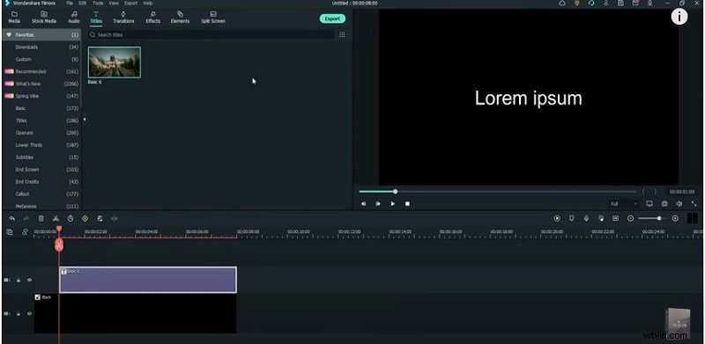Click the red scissors on the playhead
This screenshot has width=705, height=344.
59,245
